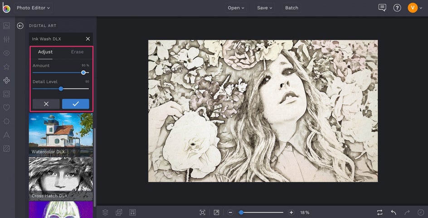Select the Frames tool in sidebar
428x218 pixels.
point(6,94)
